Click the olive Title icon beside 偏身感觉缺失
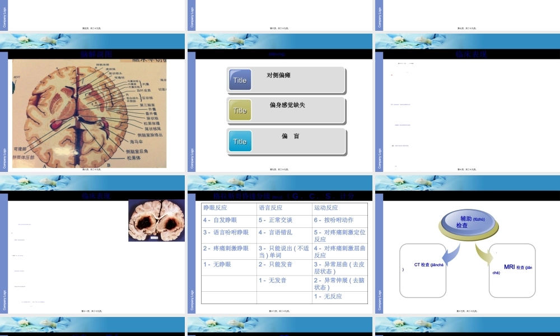This screenshot has height=336, width=560. click(240, 110)
